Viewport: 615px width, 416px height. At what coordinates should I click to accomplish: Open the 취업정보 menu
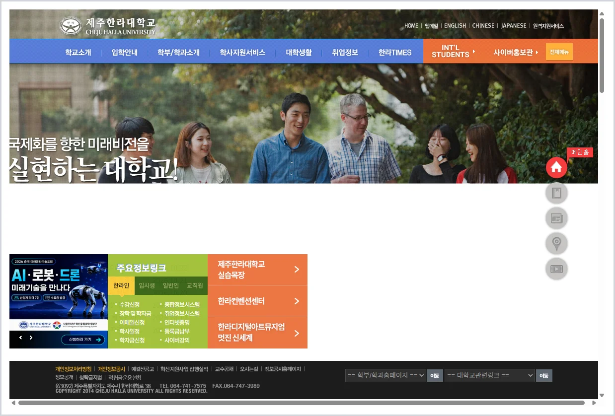point(345,52)
